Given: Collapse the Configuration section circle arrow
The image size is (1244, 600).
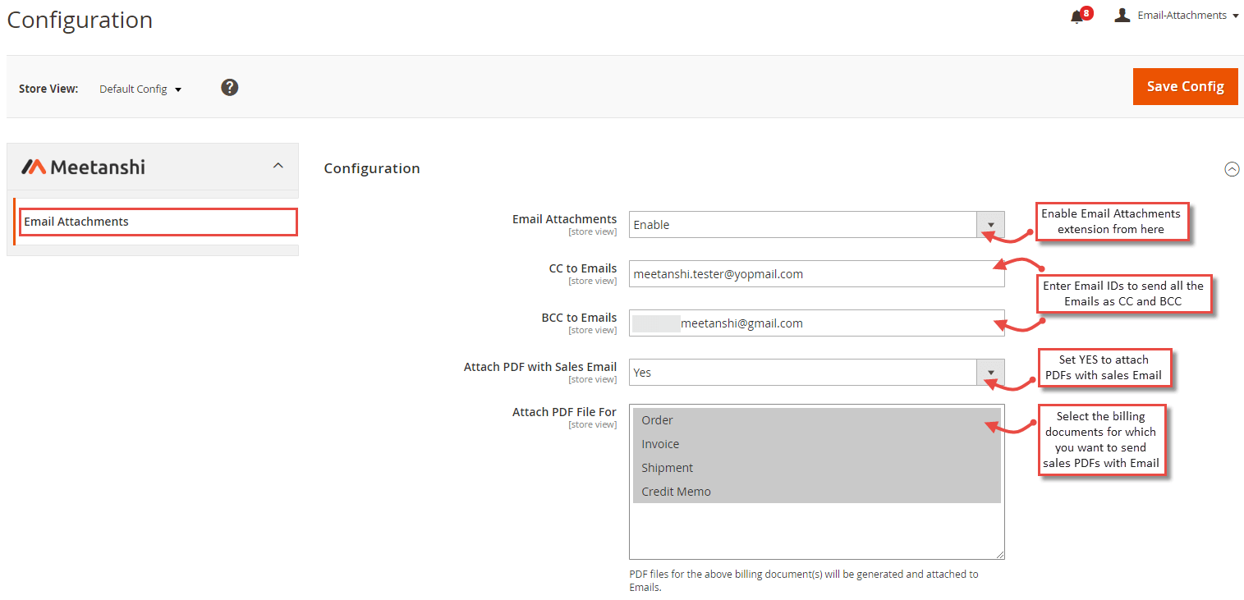Looking at the screenshot, I should pos(1232,169).
